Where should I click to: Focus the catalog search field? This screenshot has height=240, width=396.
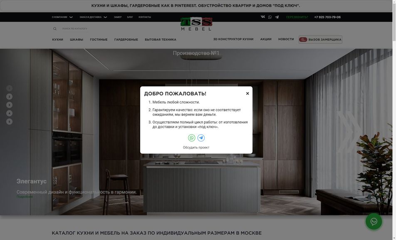pos(75,29)
